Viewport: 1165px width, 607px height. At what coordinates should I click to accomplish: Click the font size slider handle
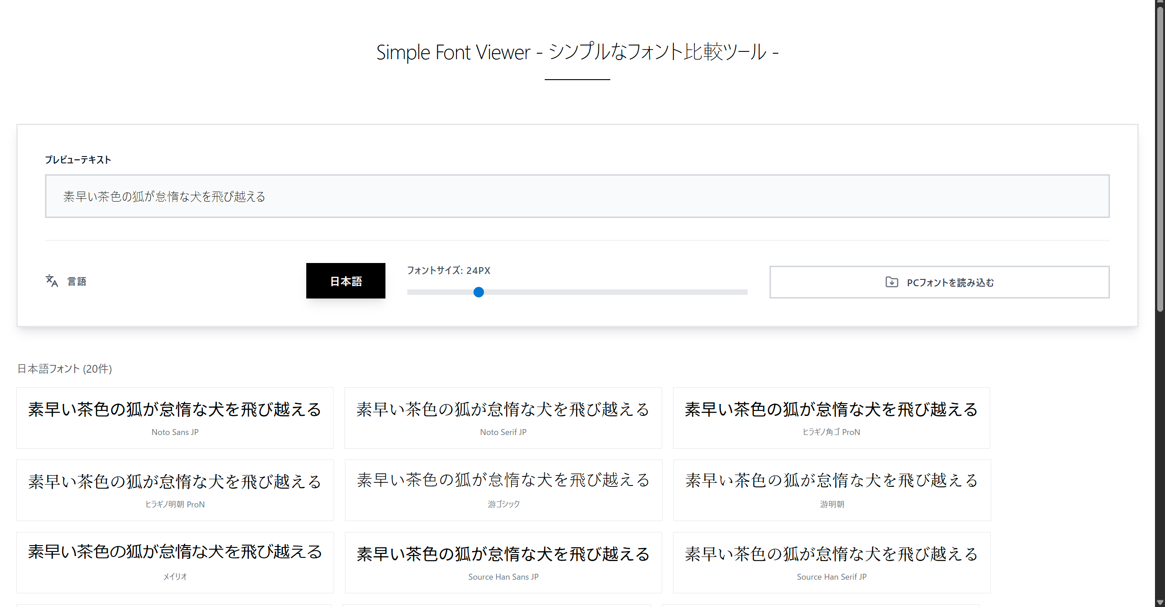[x=478, y=292]
